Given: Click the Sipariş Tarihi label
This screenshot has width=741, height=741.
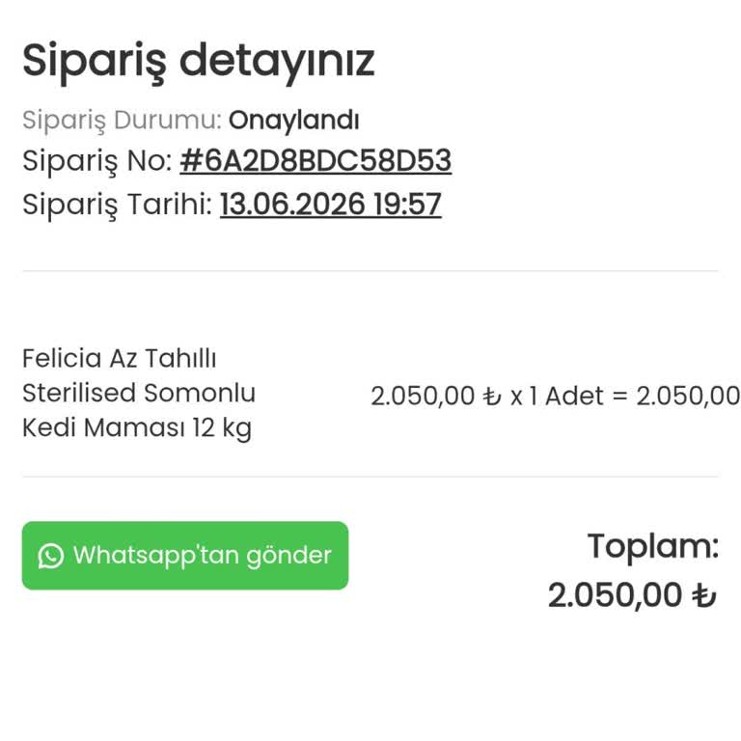Looking at the screenshot, I should [x=117, y=205].
